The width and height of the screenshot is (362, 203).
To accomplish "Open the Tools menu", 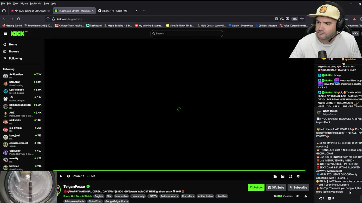I will point(46,3).
